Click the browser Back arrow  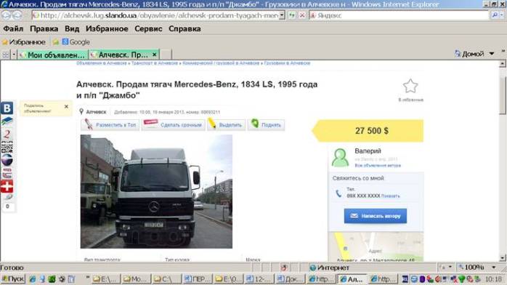click(x=6, y=15)
